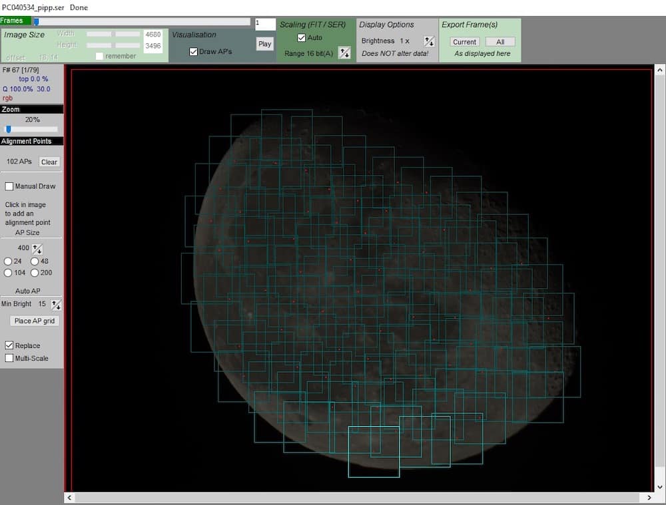The image size is (666, 505).
Task: Click the frame number input field
Action: coord(265,24)
